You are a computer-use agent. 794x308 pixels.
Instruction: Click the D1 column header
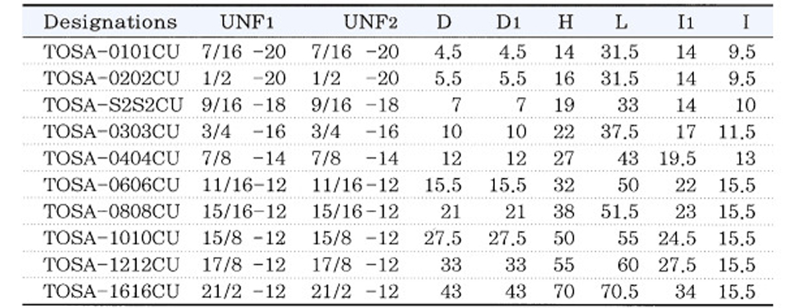click(x=509, y=22)
